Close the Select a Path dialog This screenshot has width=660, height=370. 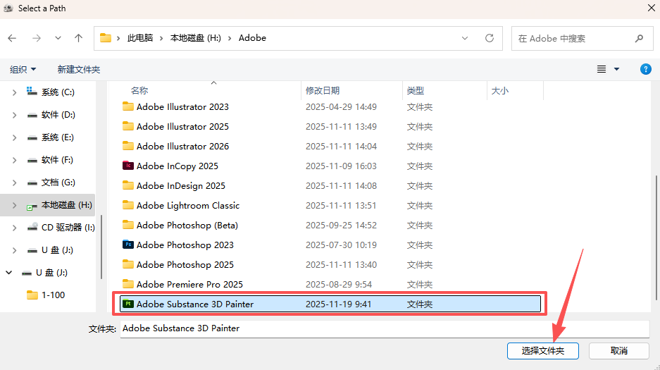[x=651, y=8]
